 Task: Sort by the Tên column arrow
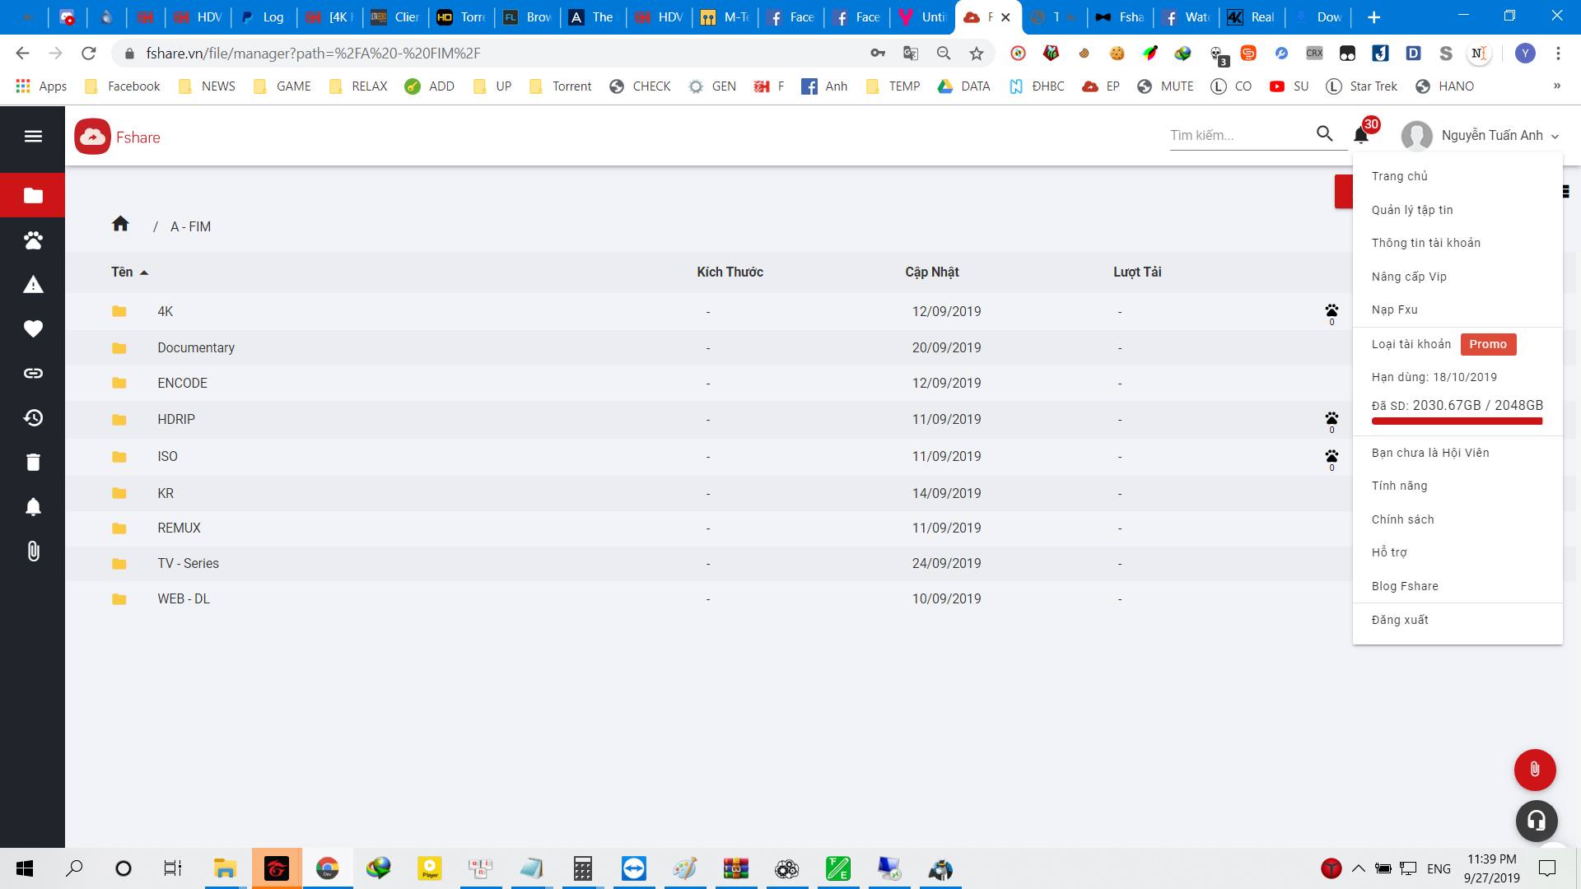tap(144, 272)
